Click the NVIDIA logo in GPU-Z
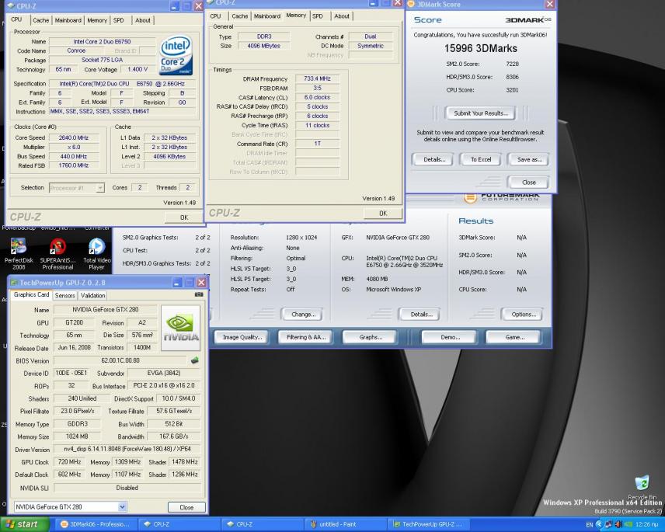The image size is (665, 532). (x=181, y=328)
